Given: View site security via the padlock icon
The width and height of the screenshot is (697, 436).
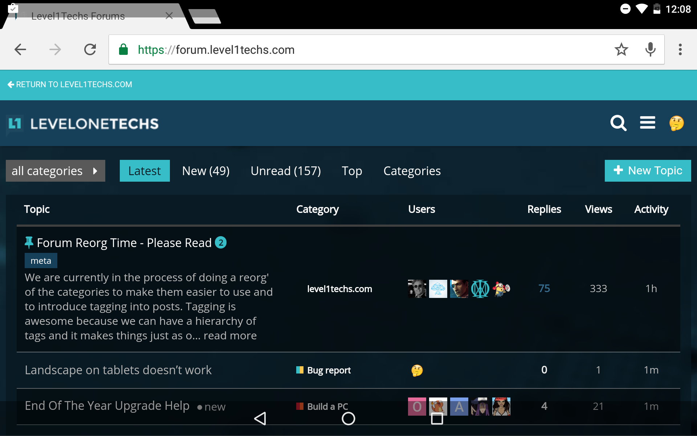Looking at the screenshot, I should (123, 49).
